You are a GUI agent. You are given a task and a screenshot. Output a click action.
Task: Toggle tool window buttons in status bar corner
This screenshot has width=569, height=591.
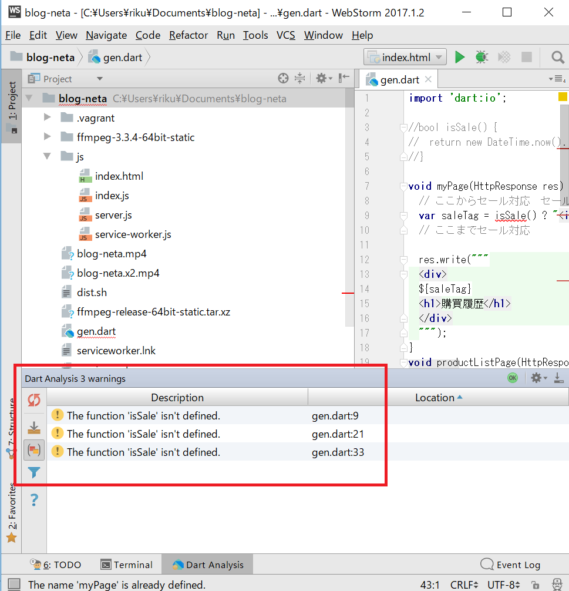[14, 585]
